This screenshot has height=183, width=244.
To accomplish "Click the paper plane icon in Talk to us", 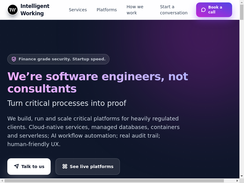I will pos(16,167).
